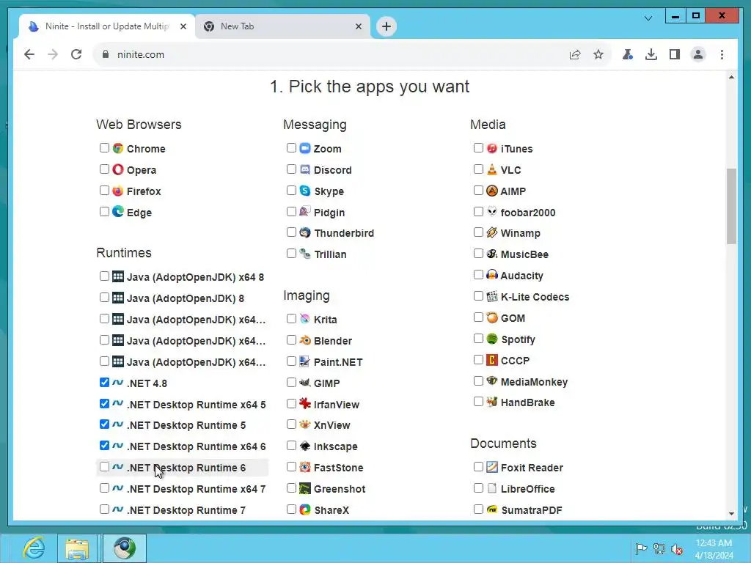Click the scrollbar down arrow
Screen dimensions: 751x563
731,514
